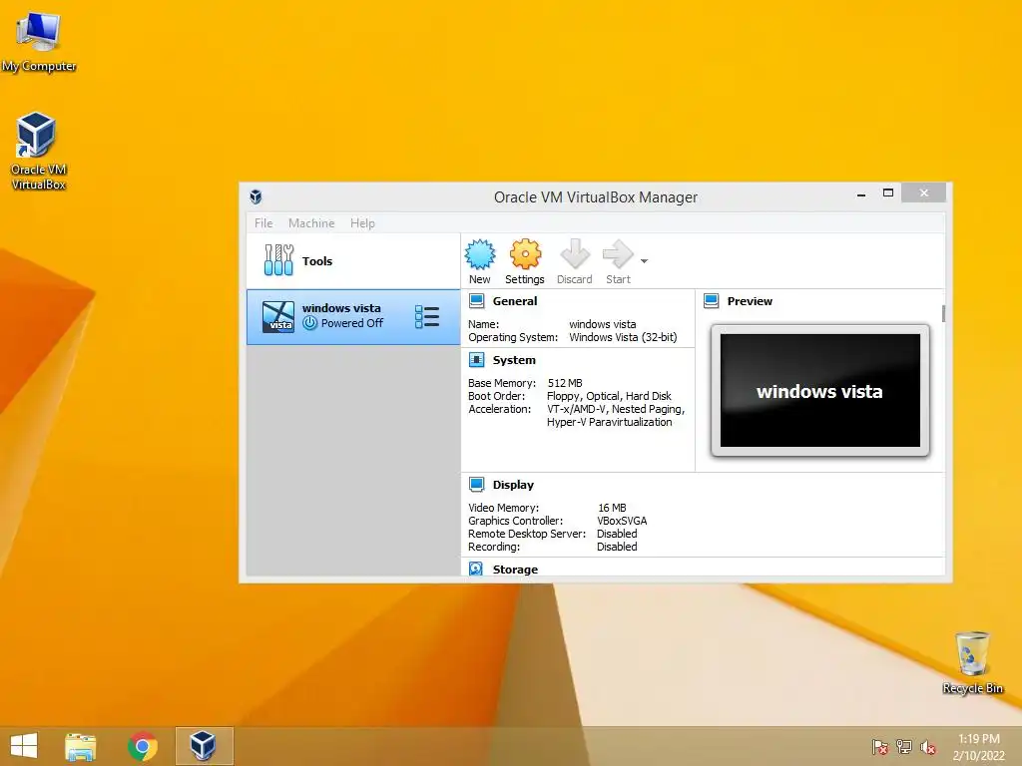Minimize the VirtualBox Manager window
The width and height of the screenshot is (1022, 766).
[x=861, y=194]
